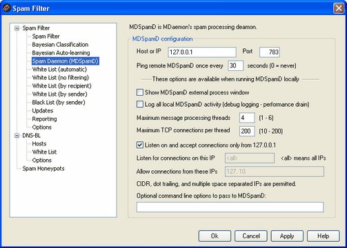Open Black List (by sender) page
The height and width of the screenshot is (248, 347).
coord(59,103)
